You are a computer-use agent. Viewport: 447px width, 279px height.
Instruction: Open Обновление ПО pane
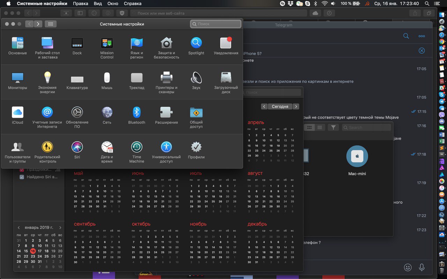tap(77, 117)
